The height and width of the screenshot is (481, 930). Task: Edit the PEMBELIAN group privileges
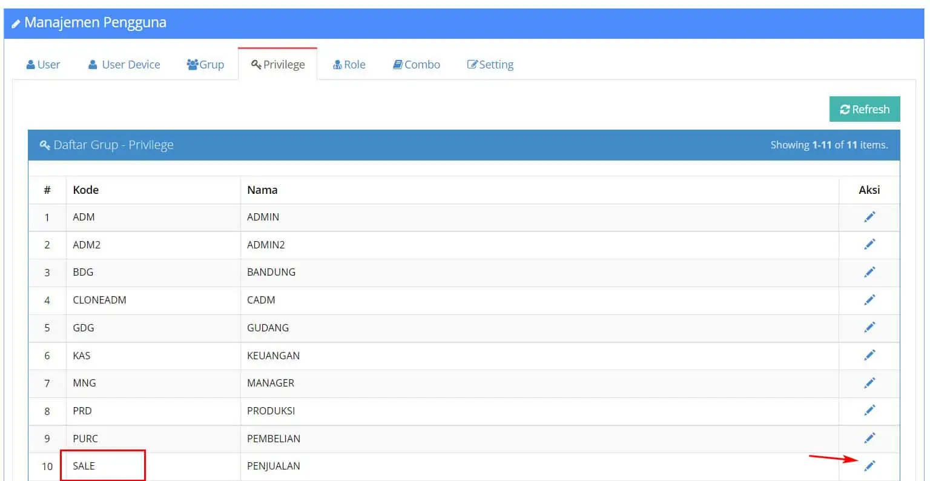[869, 438]
